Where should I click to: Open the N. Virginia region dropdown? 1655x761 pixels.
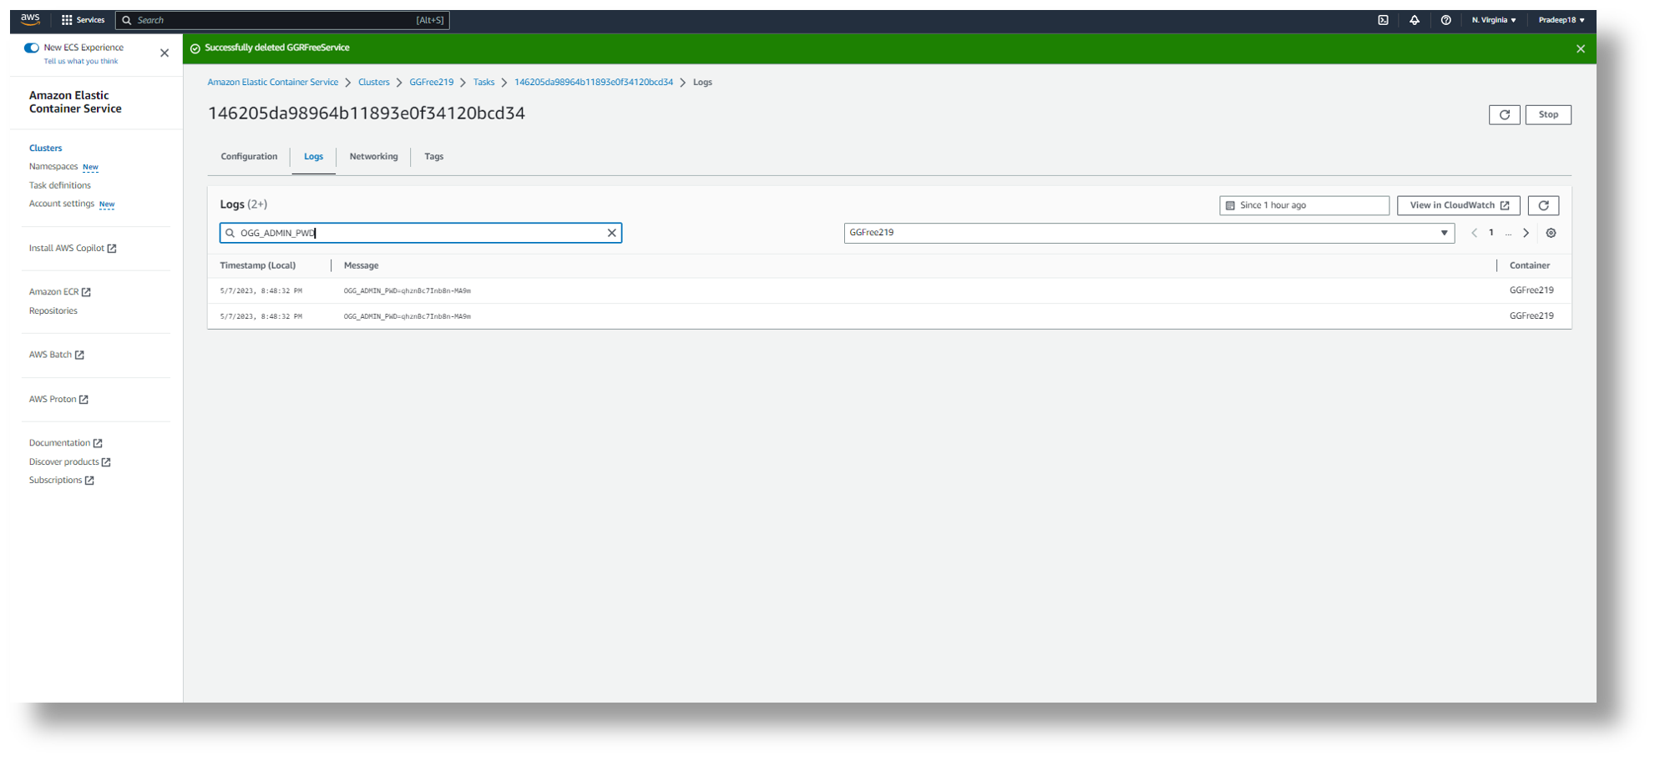pyautogui.click(x=1494, y=20)
